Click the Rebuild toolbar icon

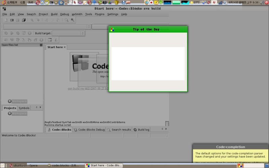(x=24, y=33)
